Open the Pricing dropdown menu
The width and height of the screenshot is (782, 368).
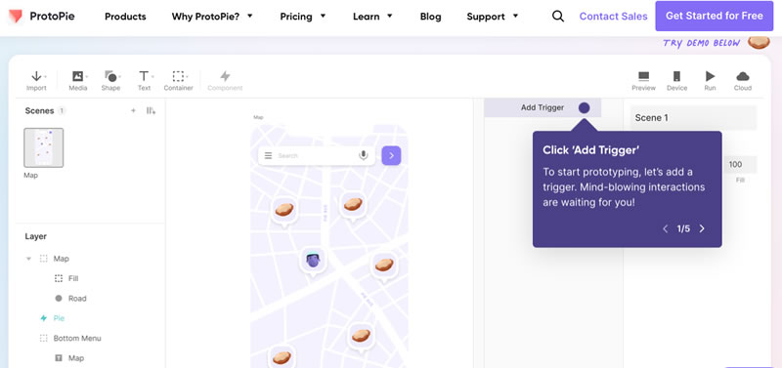click(x=303, y=17)
